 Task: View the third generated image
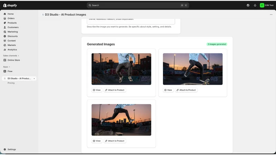[97, 141]
